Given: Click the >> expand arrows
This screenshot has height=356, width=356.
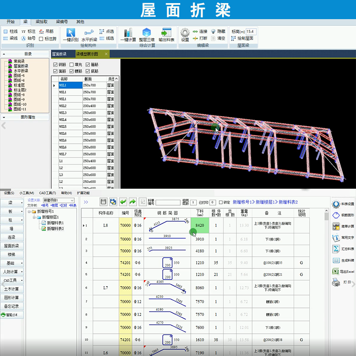Looking at the screenshot, I should pyautogui.click(x=86, y=202).
